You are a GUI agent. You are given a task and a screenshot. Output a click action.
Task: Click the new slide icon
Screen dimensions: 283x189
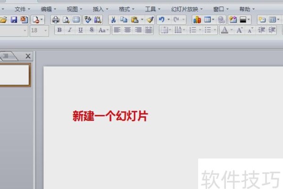click(x=262, y=19)
